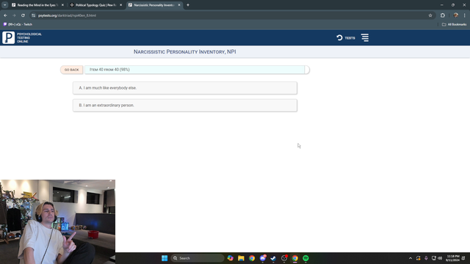Screen dimensions: 470x264
Task: Open the Windows Start menu
Action: coord(164,258)
